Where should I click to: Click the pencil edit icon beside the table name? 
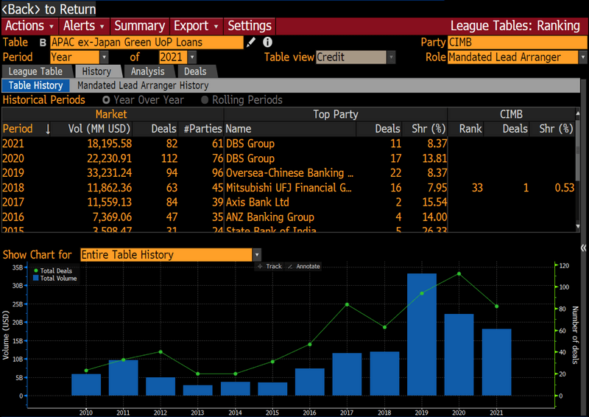(x=250, y=43)
